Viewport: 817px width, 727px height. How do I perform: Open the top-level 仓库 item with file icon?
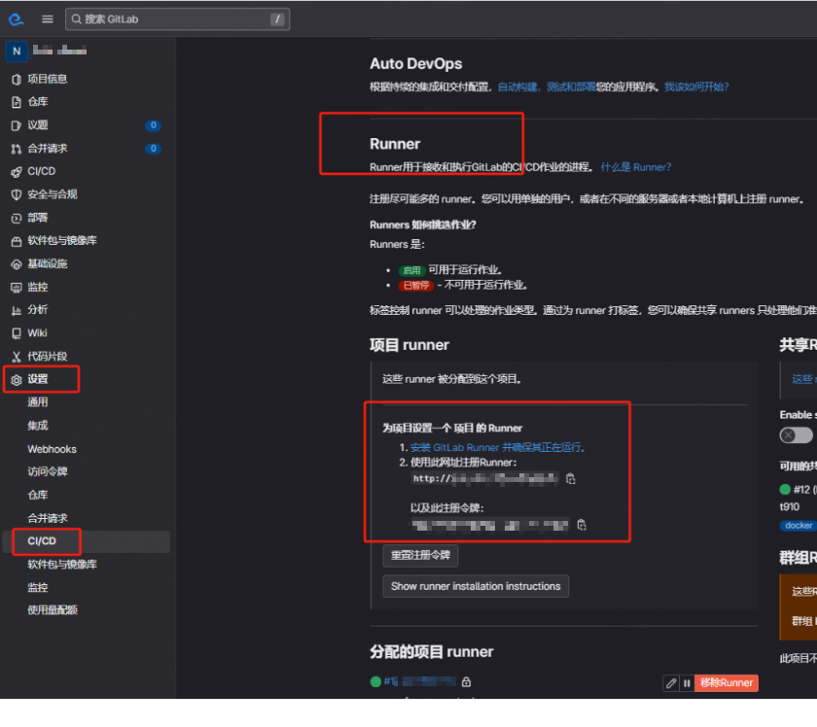(17, 102)
